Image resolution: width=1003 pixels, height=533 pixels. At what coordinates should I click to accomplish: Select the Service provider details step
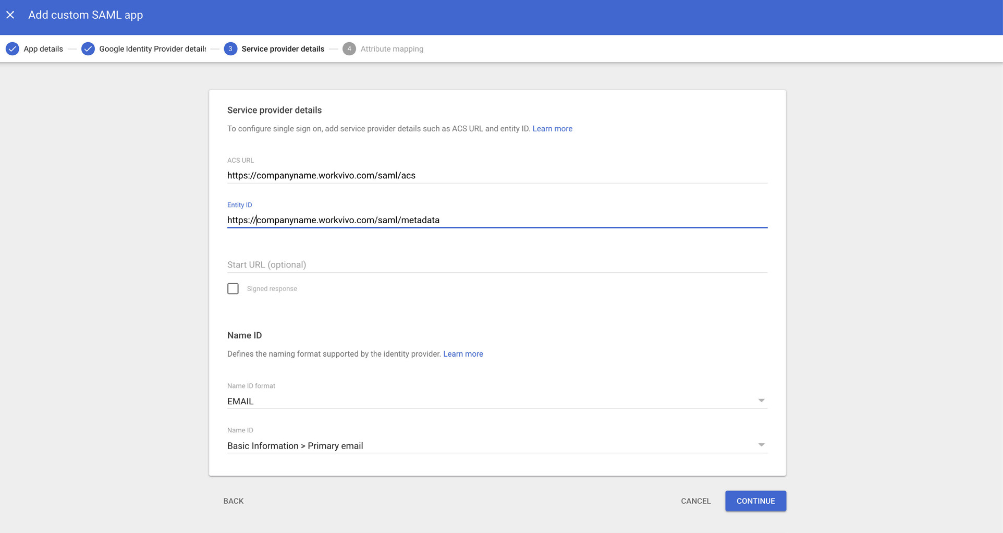coord(283,49)
